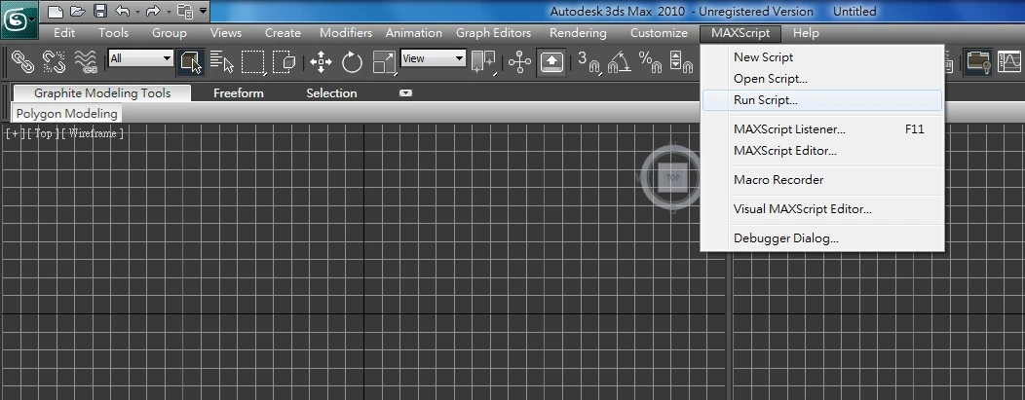1025x400 pixels.
Task: Activate the Select Object tool
Action: 191,62
